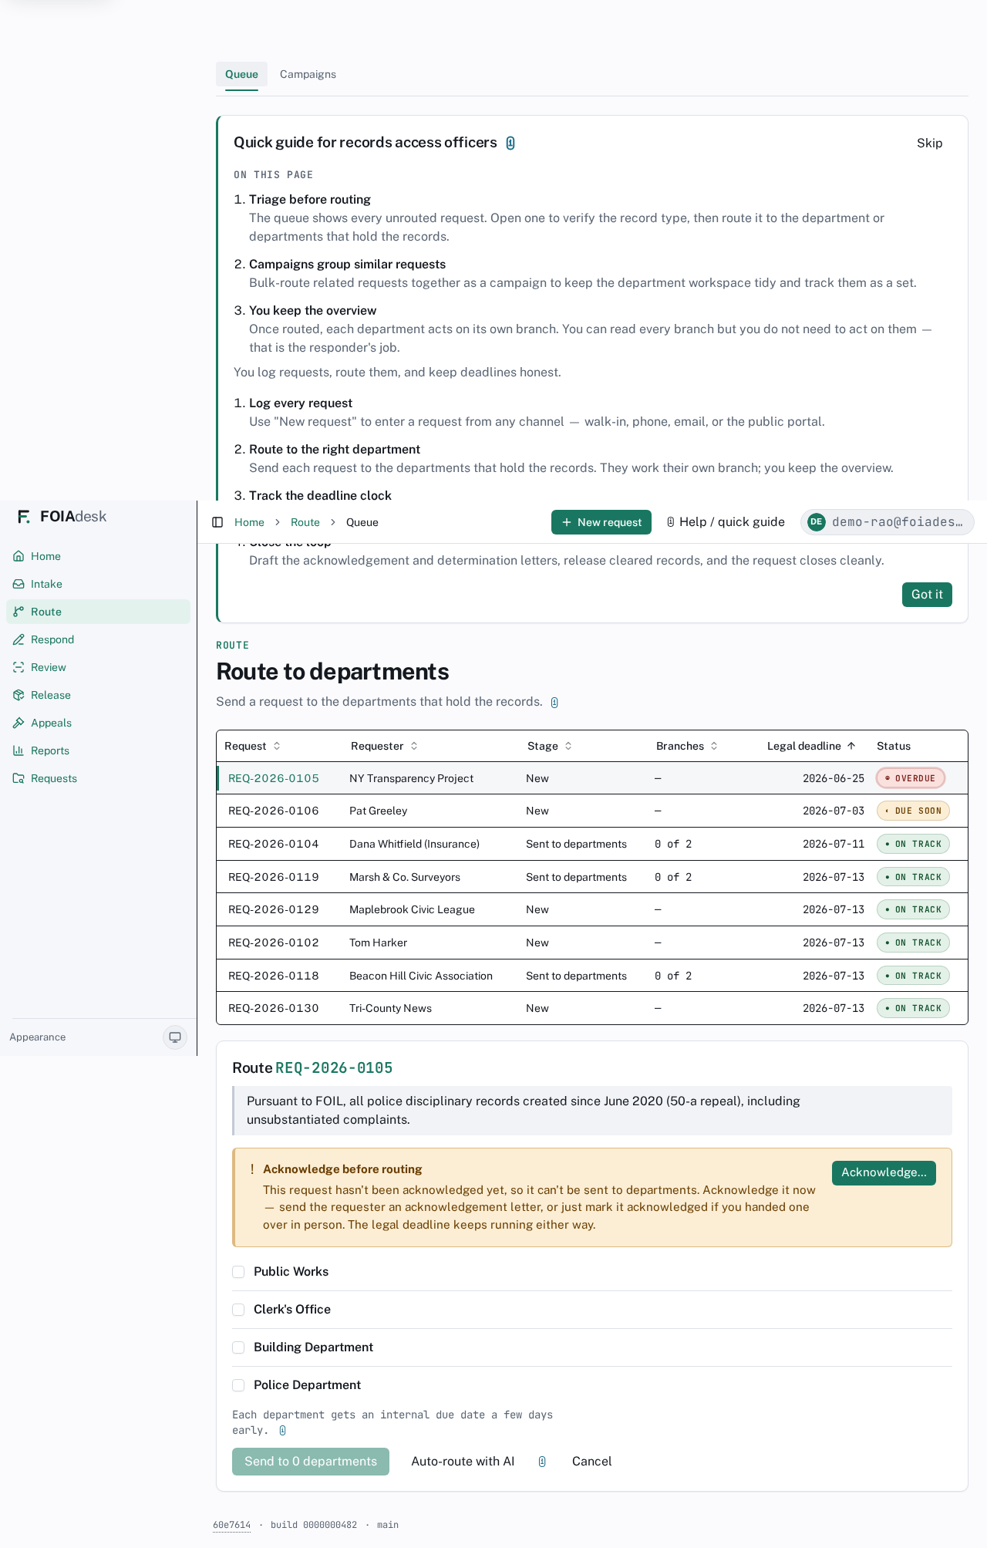Click the FOIAdesk logo icon

click(x=24, y=517)
